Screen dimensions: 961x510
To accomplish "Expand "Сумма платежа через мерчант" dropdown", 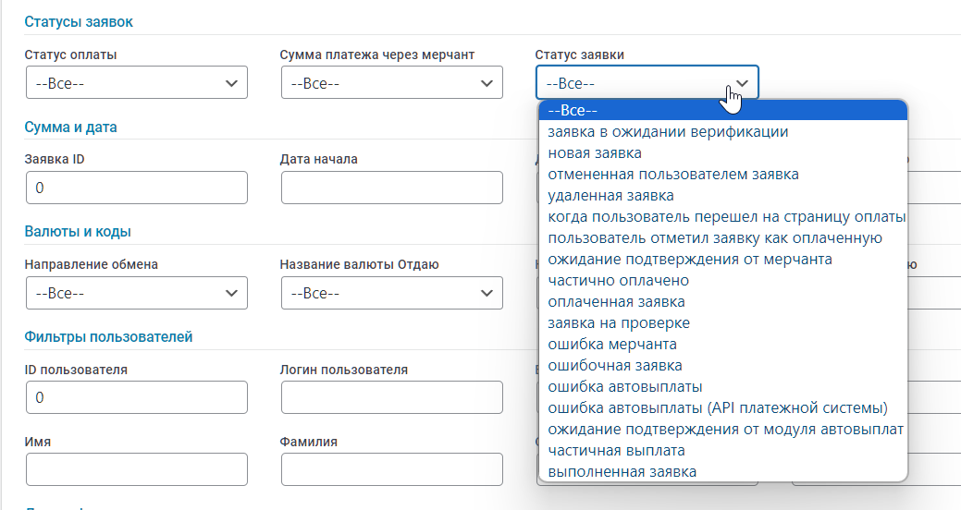I will point(392,82).
